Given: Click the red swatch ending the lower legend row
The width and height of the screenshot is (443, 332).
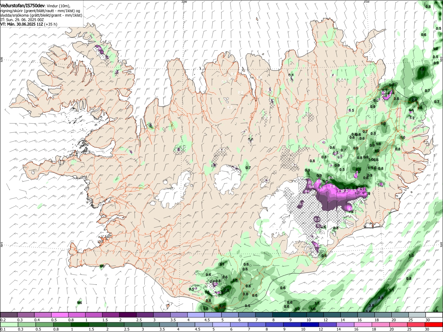Looking at the screenshot, I should click(434, 324).
